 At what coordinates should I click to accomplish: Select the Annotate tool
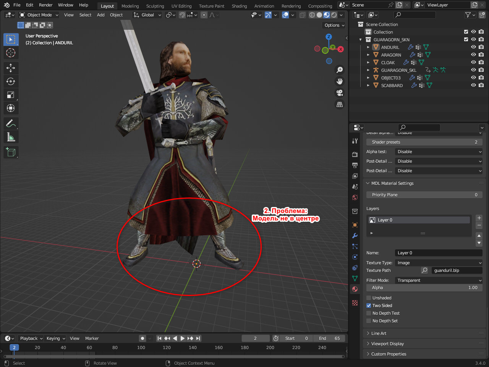pos(11,123)
